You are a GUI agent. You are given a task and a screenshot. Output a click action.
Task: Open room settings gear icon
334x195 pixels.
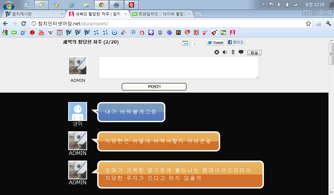click(217, 52)
